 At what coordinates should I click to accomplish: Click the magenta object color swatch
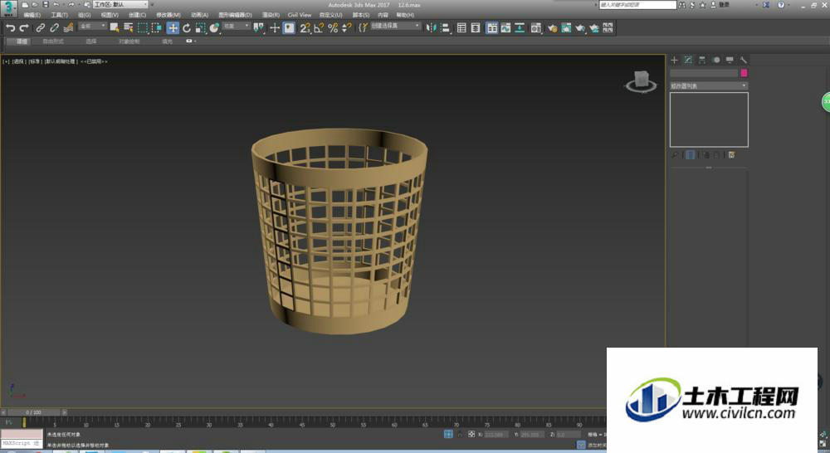pyautogui.click(x=744, y=73)
